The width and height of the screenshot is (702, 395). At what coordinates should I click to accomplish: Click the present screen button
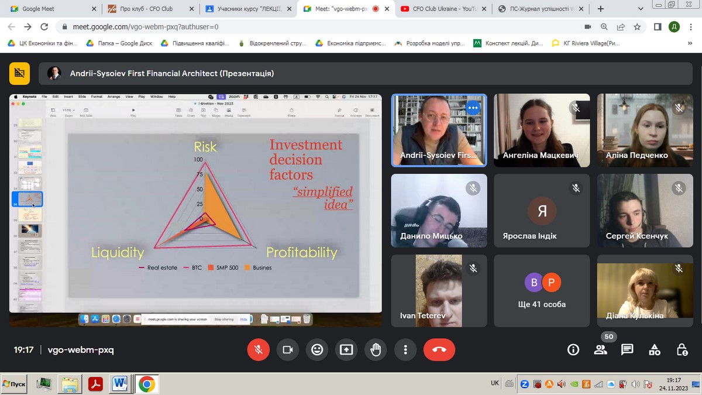click(346, 349)
